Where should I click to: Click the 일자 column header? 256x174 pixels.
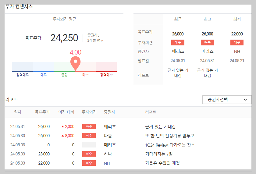[x=18, y=112]
